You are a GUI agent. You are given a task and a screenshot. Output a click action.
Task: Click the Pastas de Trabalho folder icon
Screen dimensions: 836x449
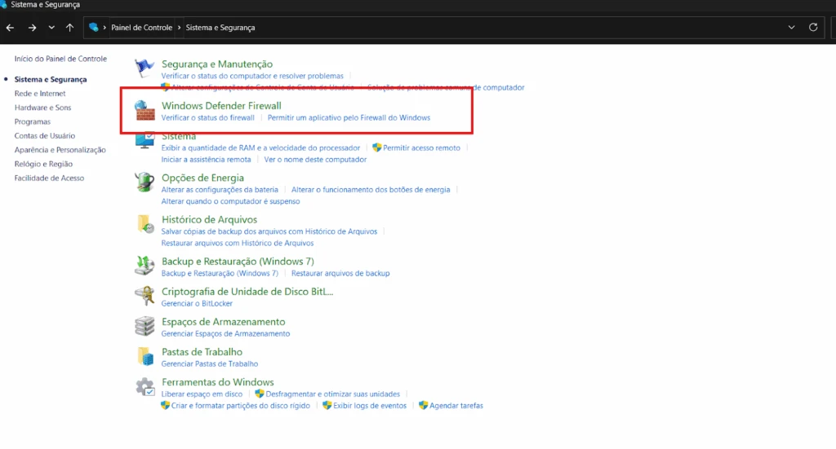point(145,356)
